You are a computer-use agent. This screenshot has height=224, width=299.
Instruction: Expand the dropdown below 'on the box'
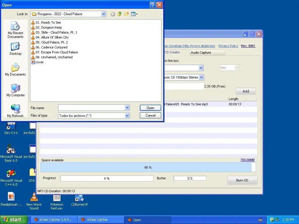pos(201,68)
